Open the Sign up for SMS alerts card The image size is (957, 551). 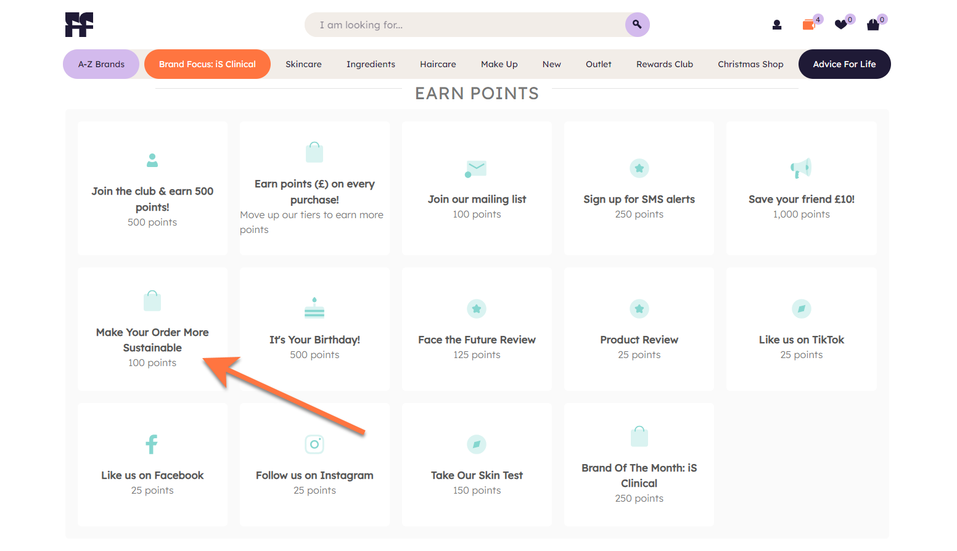coord(639,199)
